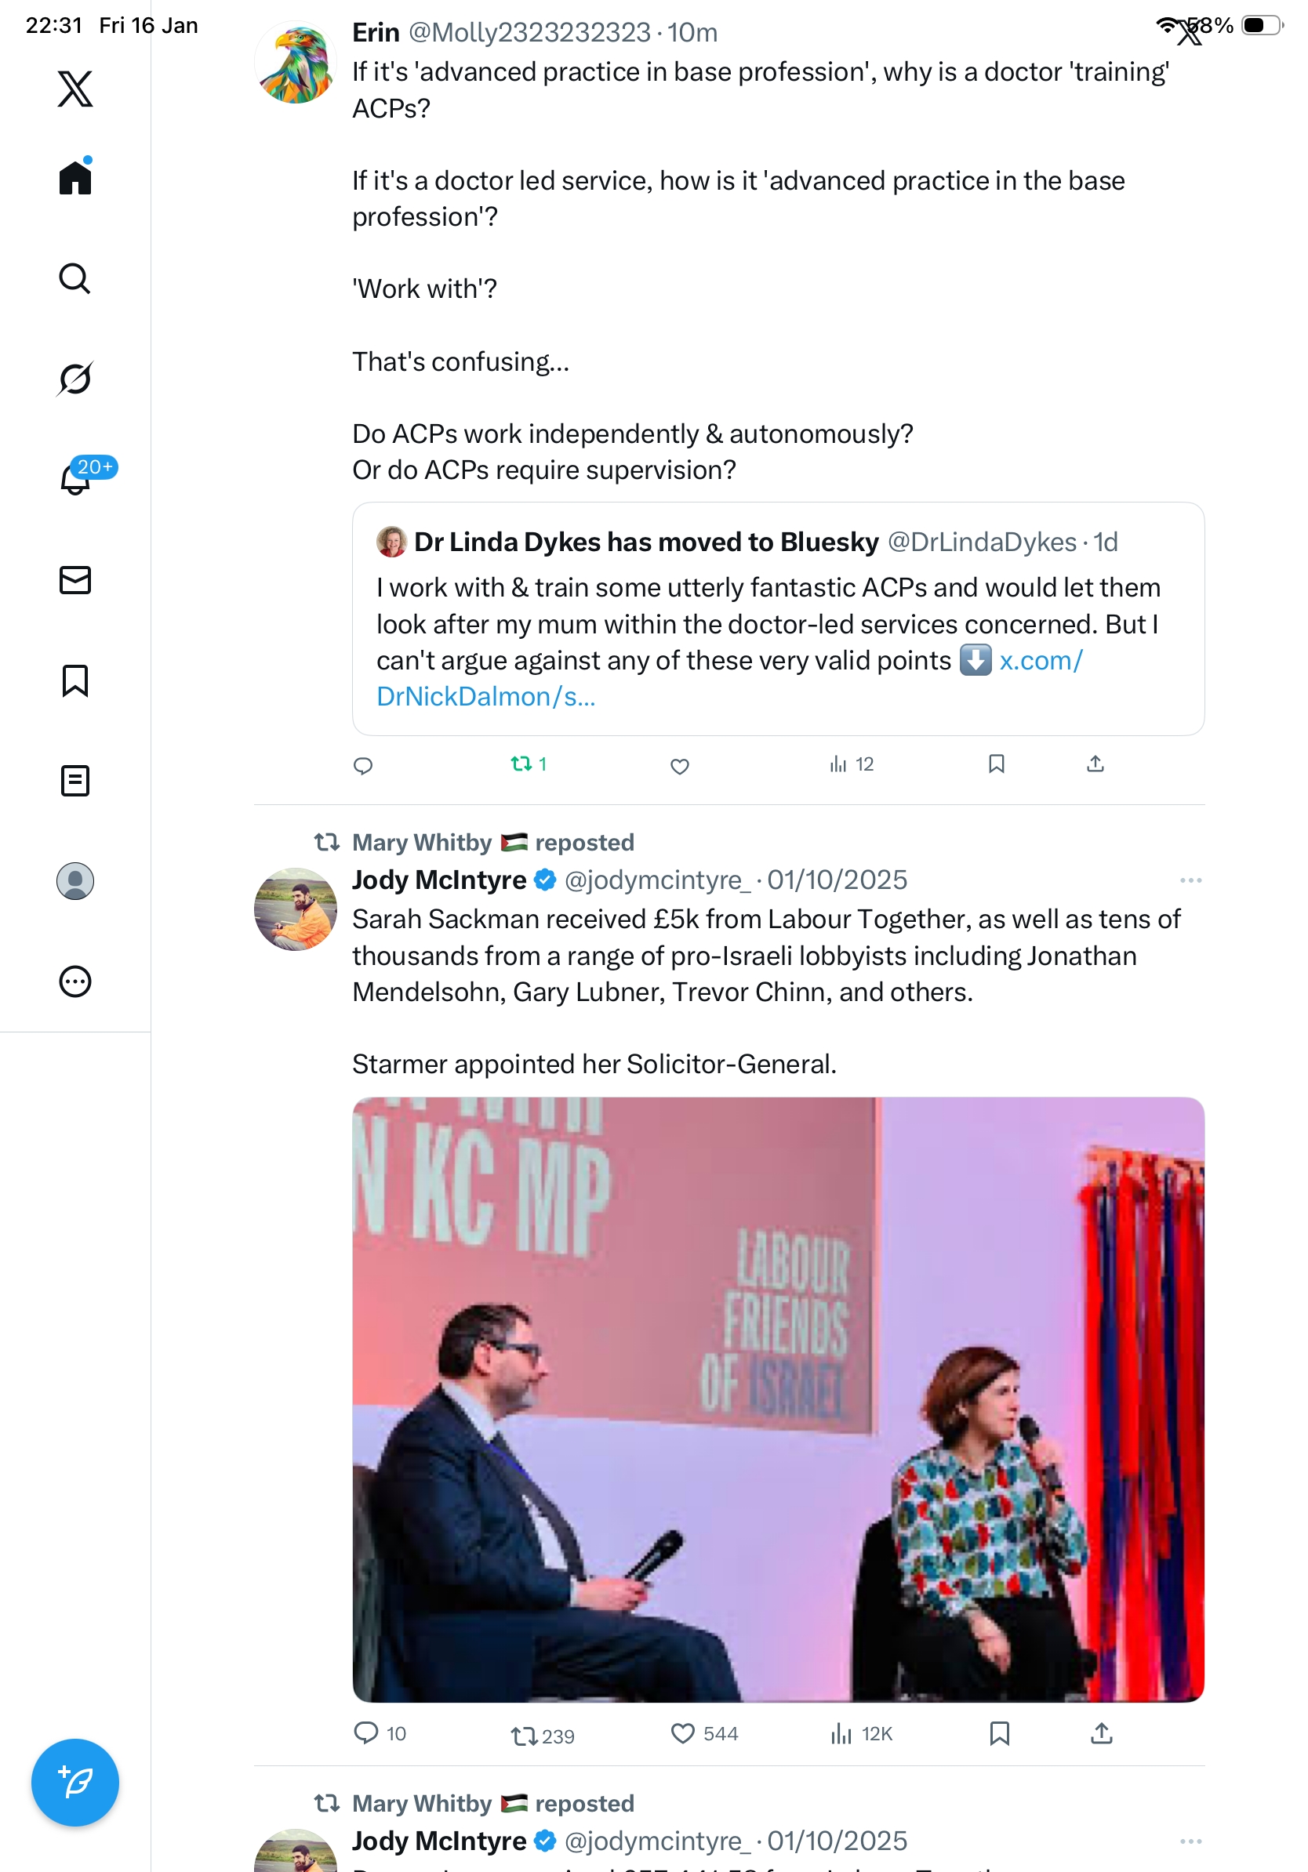The width and height of the screenshot is (1308, 1872).
Task: Open Notifications bell with 20+ badge
Action: pos(75,479)
